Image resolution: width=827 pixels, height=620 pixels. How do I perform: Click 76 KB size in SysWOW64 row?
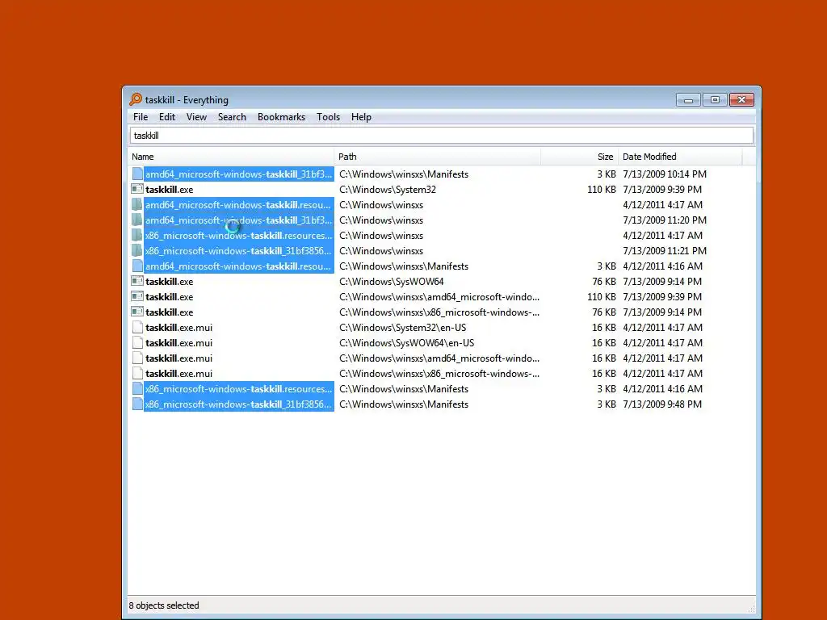pos(604,282)
